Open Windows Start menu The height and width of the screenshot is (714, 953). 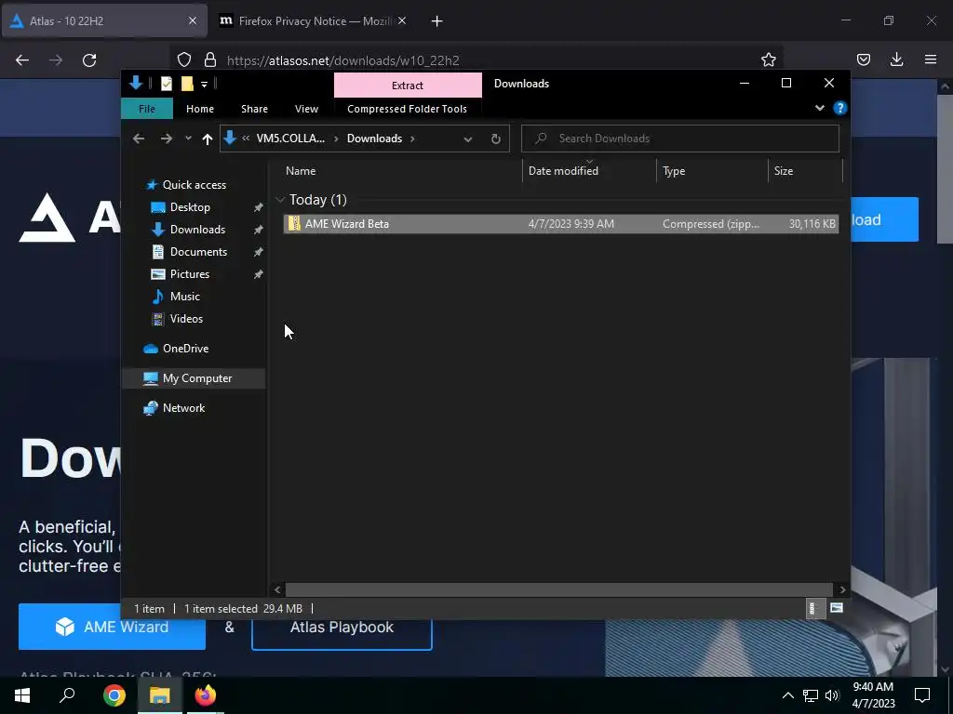(x=22, y=695)
